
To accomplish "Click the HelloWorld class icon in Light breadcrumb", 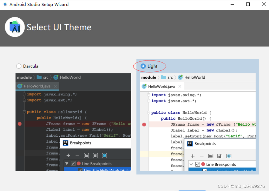I will tap(180, 77).
